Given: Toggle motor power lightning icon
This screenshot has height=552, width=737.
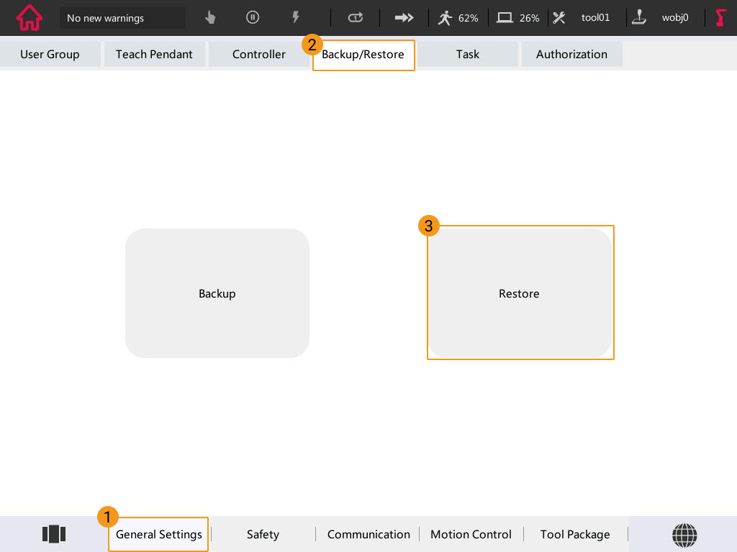Looking at the screenshot, I should click(295, 18).
